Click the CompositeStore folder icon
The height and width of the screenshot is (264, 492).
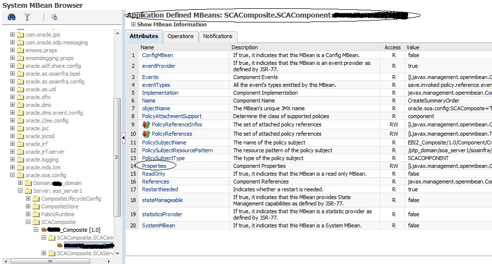tap(36, 206)
